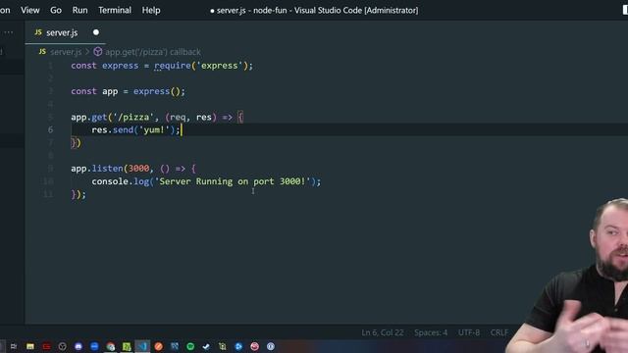Image resolution: width=628 pixels, height=353 pixels.
Task: Click res.send('yum!') statement
Action: point(135,129)
